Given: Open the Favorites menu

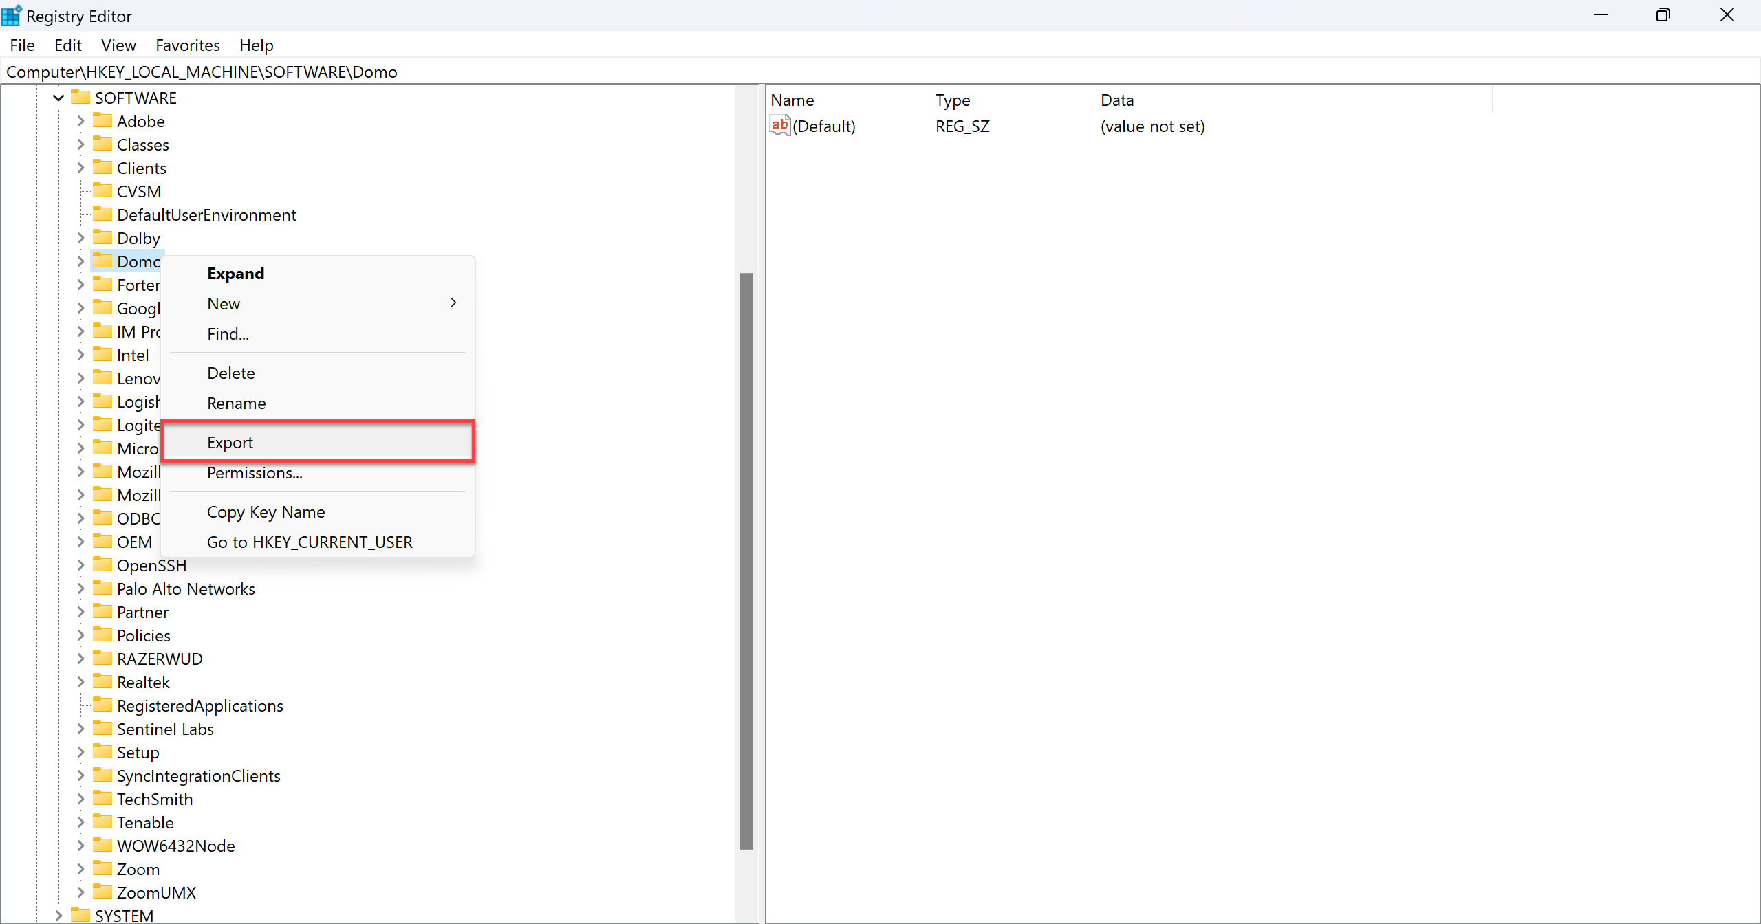Looking at the screenshot, I should pos(187,45).
